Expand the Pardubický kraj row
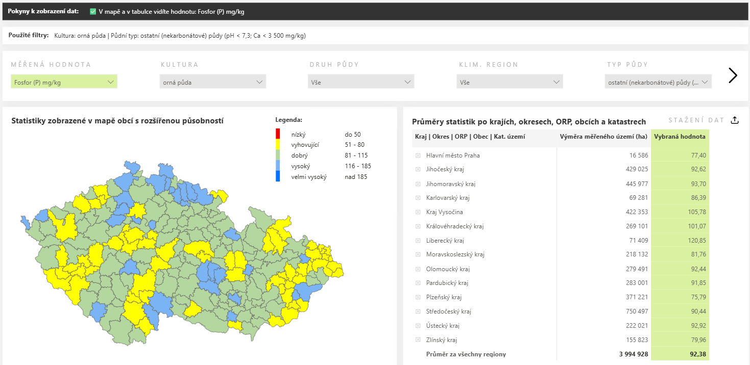This screenshot has width=750, height=365. coord(418,283)
